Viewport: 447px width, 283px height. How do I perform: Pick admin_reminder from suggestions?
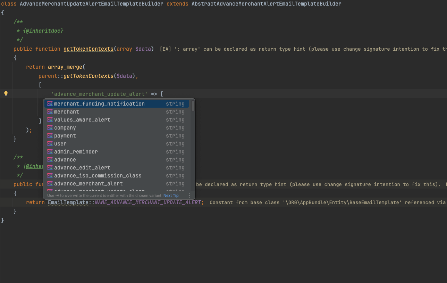pos(117,152)
